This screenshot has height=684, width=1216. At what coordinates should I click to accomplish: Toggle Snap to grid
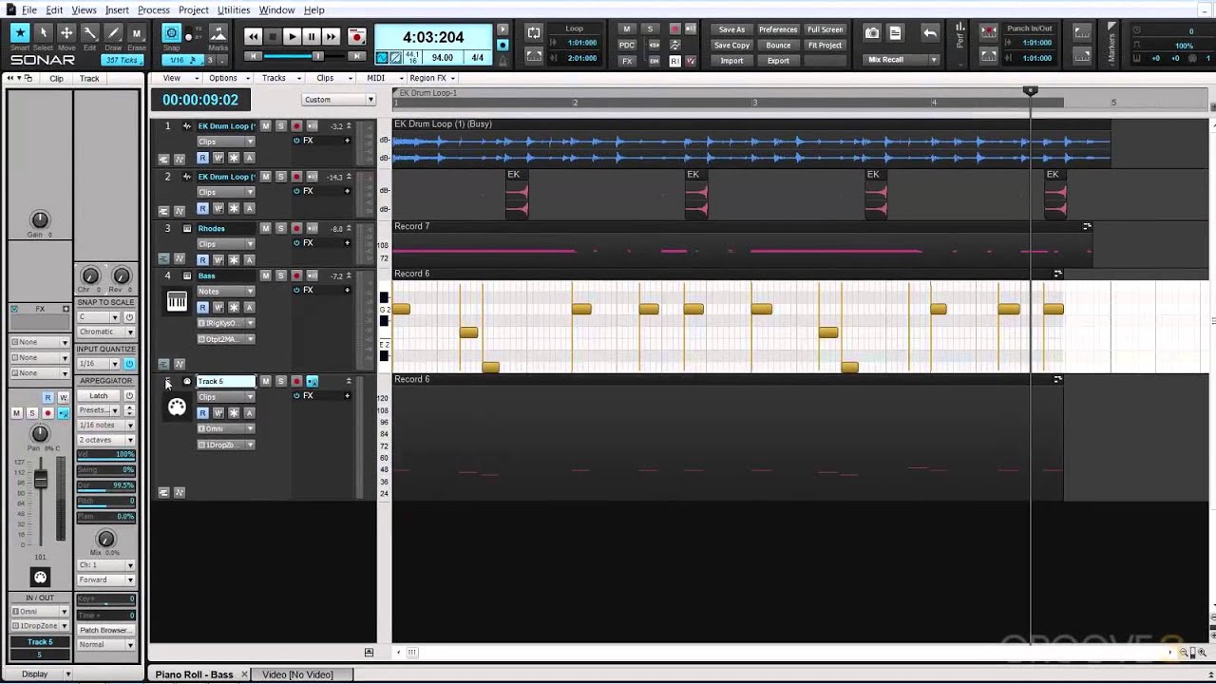(171, 34)
